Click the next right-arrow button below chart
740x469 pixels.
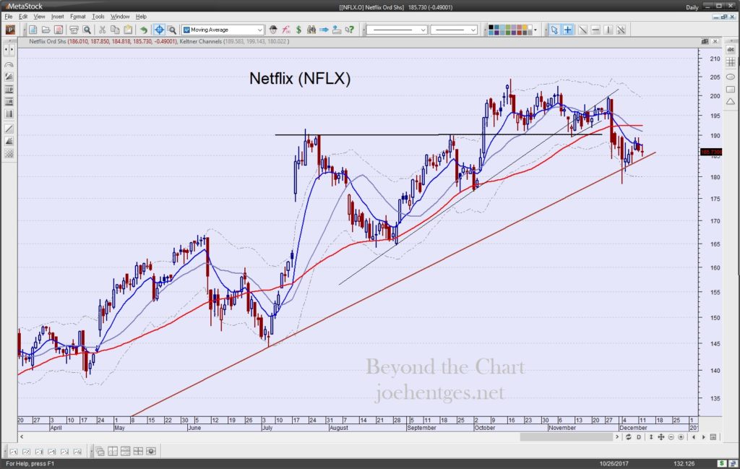pyautogui.click(x=703, y=437)
